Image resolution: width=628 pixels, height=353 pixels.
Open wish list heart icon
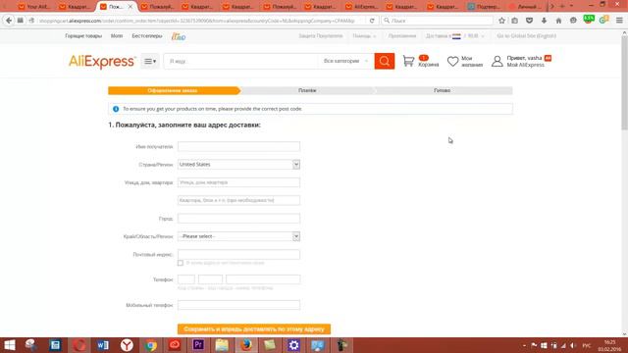click(453, 61)
